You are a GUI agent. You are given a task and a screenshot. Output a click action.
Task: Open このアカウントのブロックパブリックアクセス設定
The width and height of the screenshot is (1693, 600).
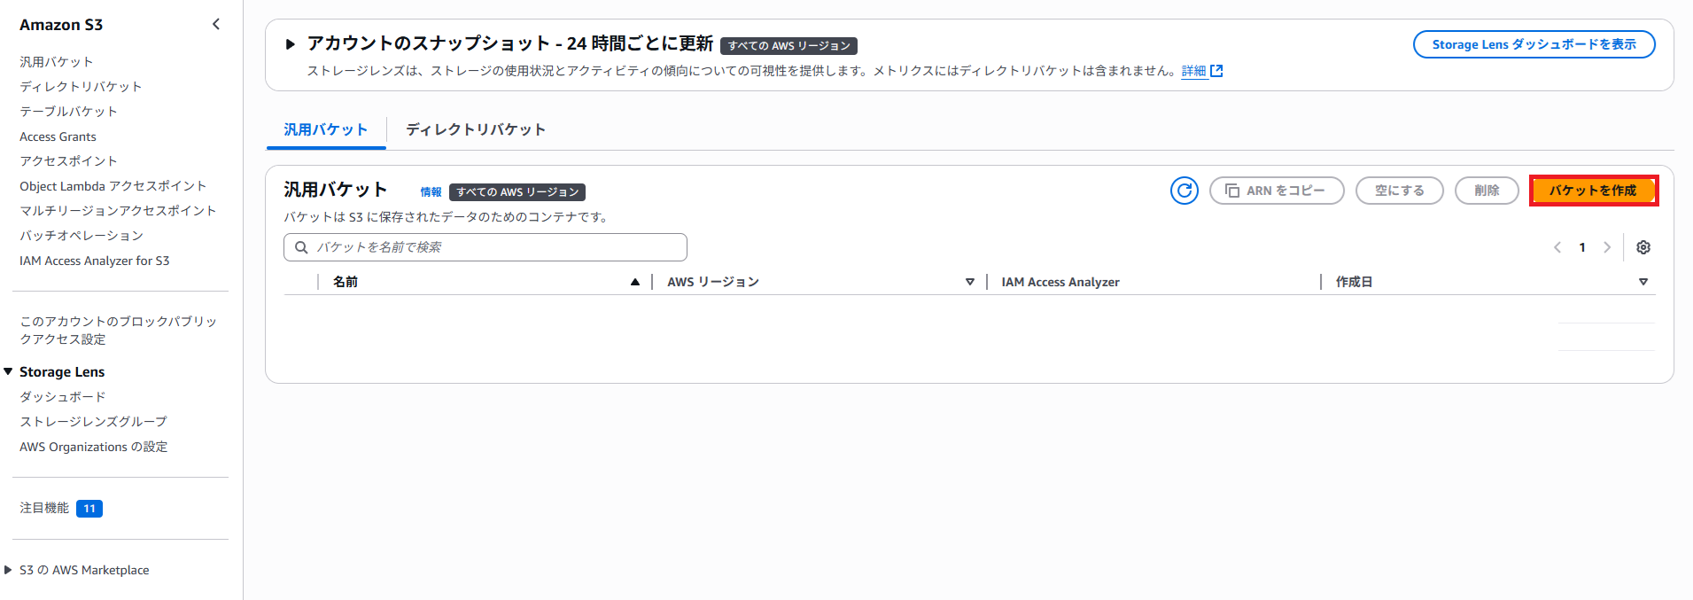pyautogui.click(x=119, y=330)
